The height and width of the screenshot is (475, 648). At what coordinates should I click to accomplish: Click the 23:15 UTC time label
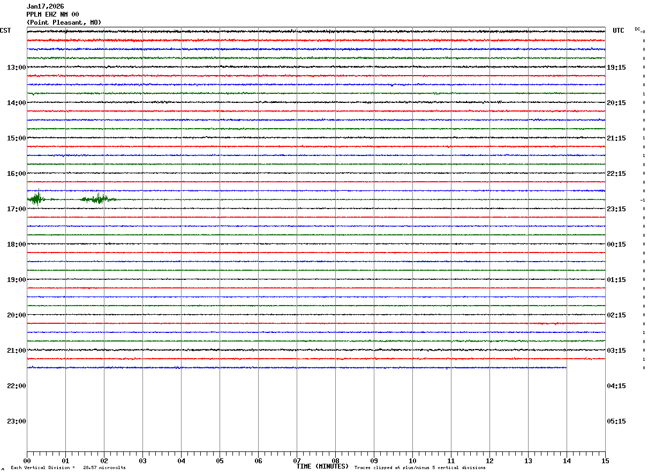[616, 209]
